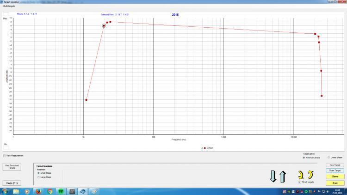Click the Min amplitude input box
The image size is (347, 195).
(6, 148)
